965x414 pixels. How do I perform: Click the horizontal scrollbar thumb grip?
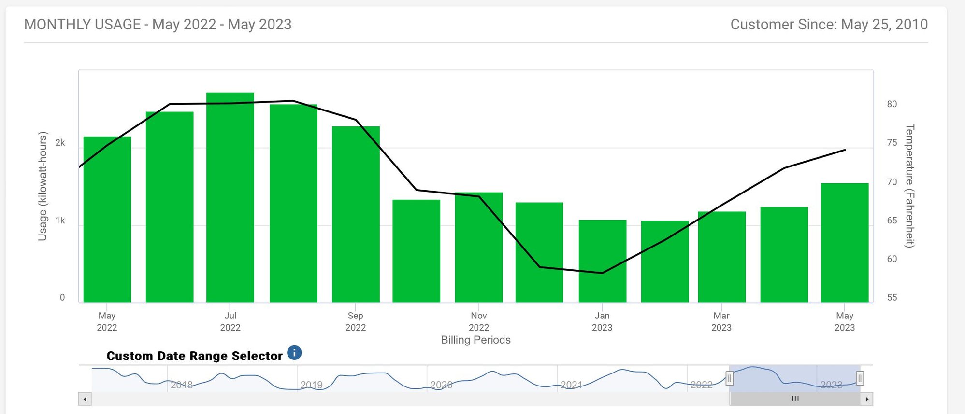pyautogui.click(x=795, y=399)
